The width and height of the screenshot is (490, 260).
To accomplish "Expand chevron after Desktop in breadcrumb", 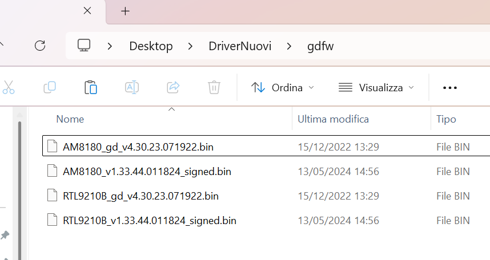I will 191,46.
